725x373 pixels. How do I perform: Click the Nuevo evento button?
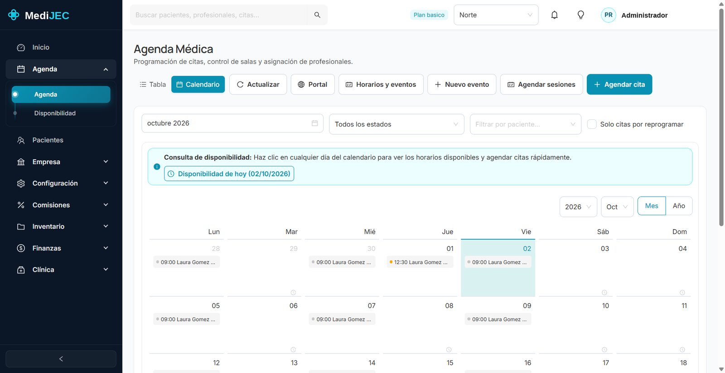click(x=462, y=85)
